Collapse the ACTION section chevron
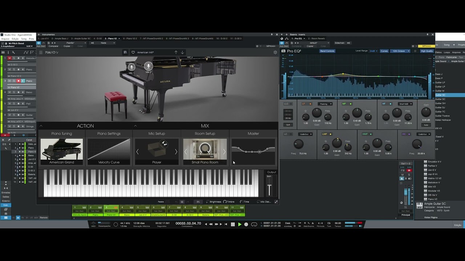The image size is (465, 261). click(41, 126)
